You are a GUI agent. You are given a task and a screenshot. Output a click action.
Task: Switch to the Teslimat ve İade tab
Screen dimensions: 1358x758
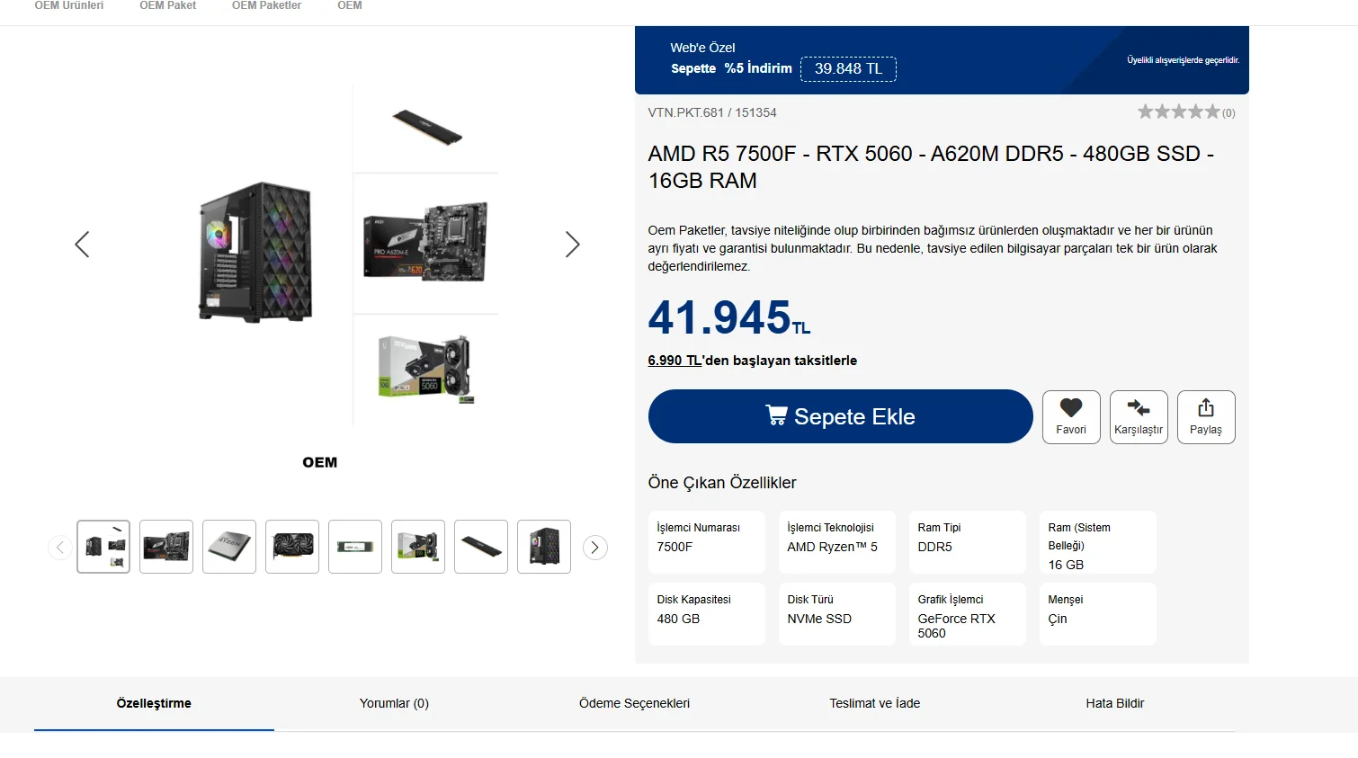pyautogui.click(x=874, y=703)
